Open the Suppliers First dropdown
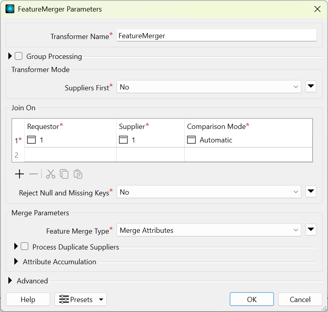The width and height of the screenshot is (328, 312). click(209, 87)
